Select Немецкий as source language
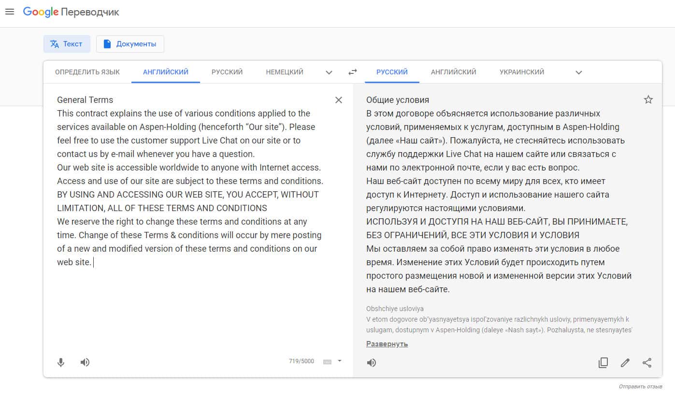The image size is (675, 398). point(285,72)
